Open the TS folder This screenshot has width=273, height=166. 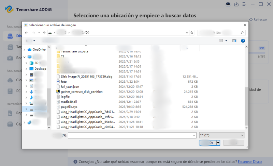click(63, 56)
